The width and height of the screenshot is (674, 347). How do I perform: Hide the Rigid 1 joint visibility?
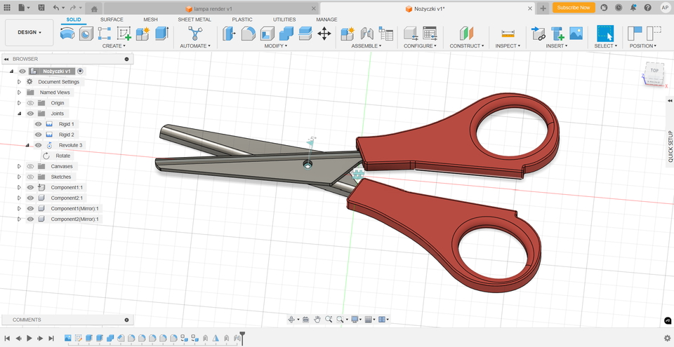[38, 124]
